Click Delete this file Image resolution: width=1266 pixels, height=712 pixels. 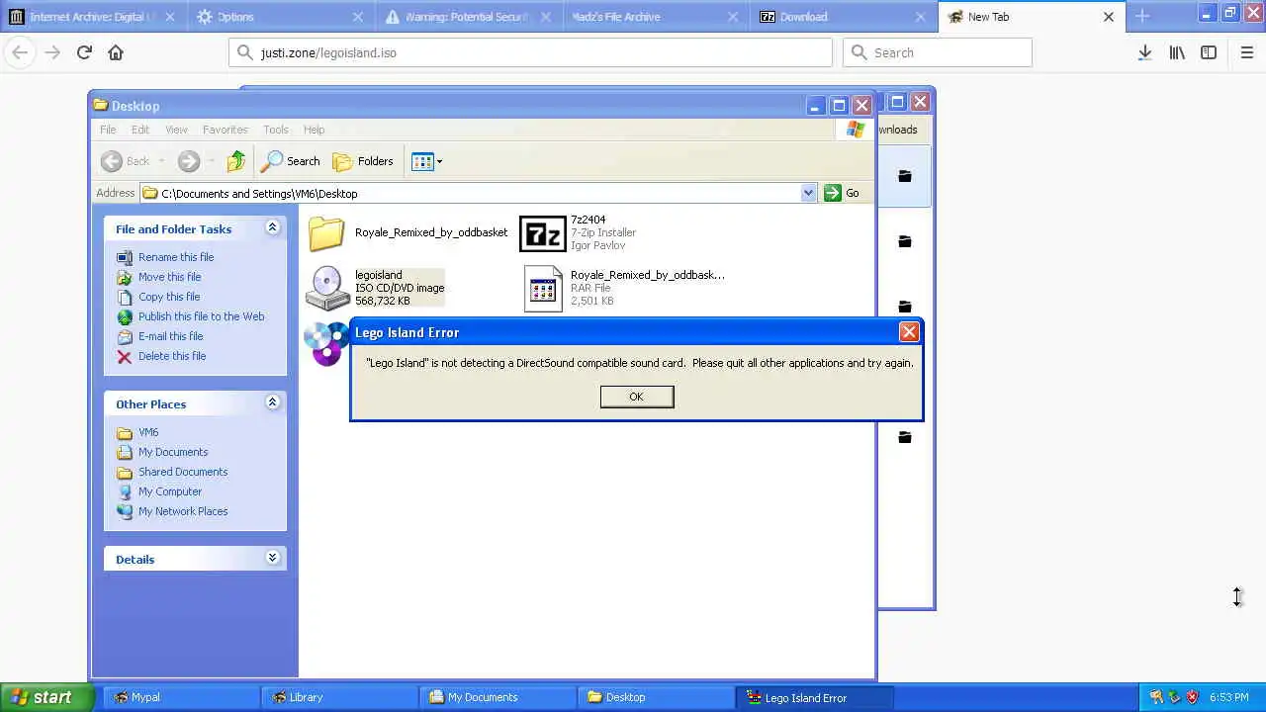pyautogui.click(x=172, y=356)
